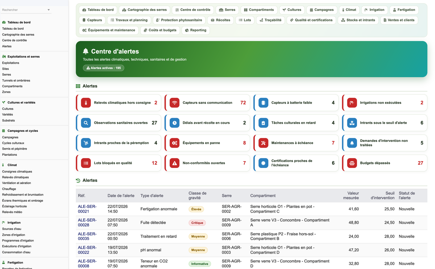Click the bell icon on Demandes d'intervention non traitées card
Image resolution: width=435 pixels, height=269 pixels.
pyautogui.click(x=352, y=143)
